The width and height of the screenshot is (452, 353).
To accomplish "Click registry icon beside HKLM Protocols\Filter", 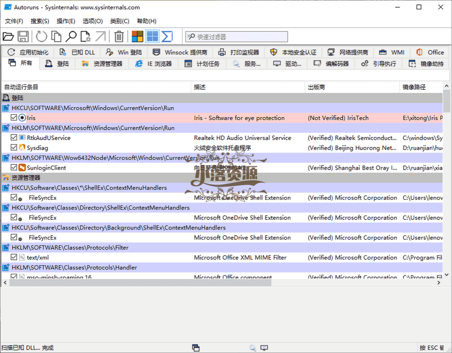I will coord(6,248).
